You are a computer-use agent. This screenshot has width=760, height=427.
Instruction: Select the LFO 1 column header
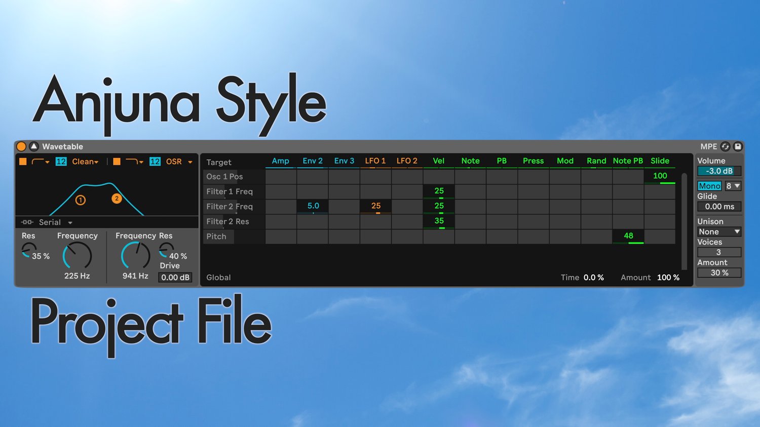coord(375,161)
